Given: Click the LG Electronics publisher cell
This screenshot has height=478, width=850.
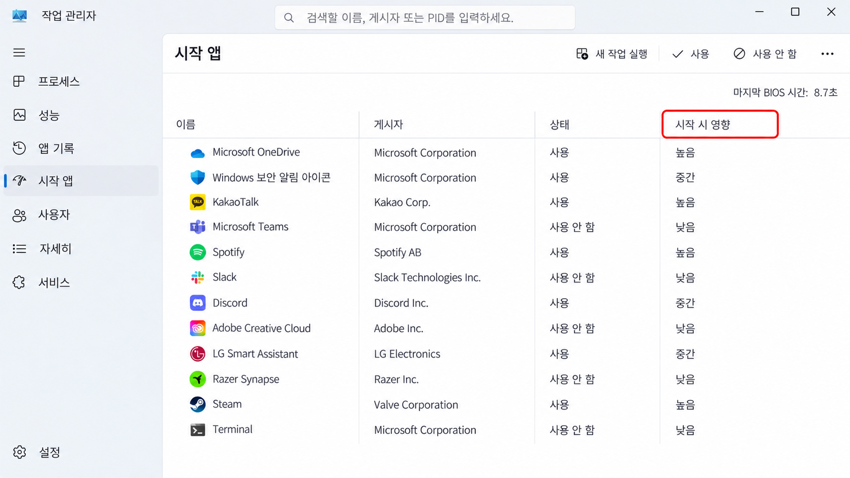Looking at the screenshot, I should [407, 354].
